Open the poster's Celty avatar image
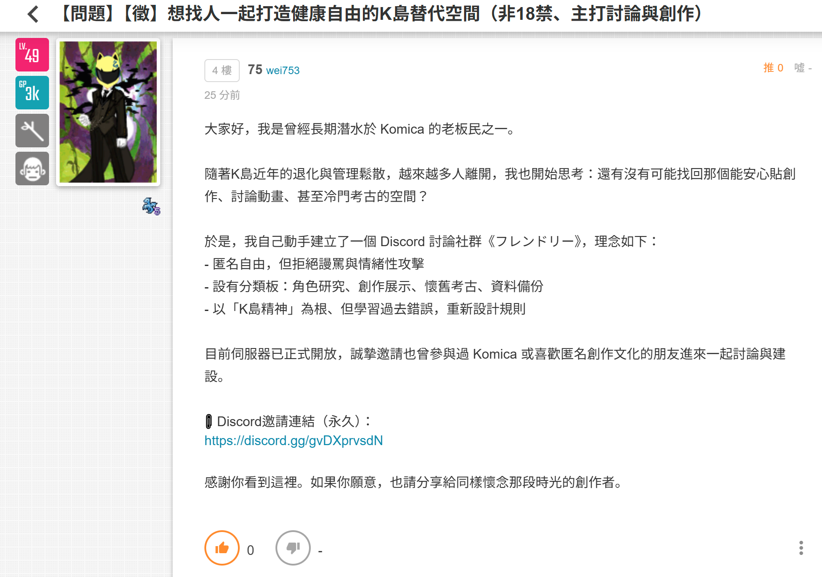822x577 pixels. click(108, 112)
